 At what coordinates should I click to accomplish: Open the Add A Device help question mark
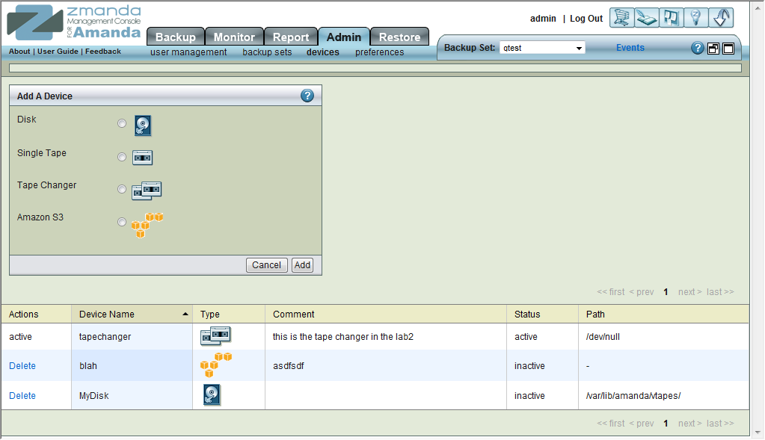(307, 96)
